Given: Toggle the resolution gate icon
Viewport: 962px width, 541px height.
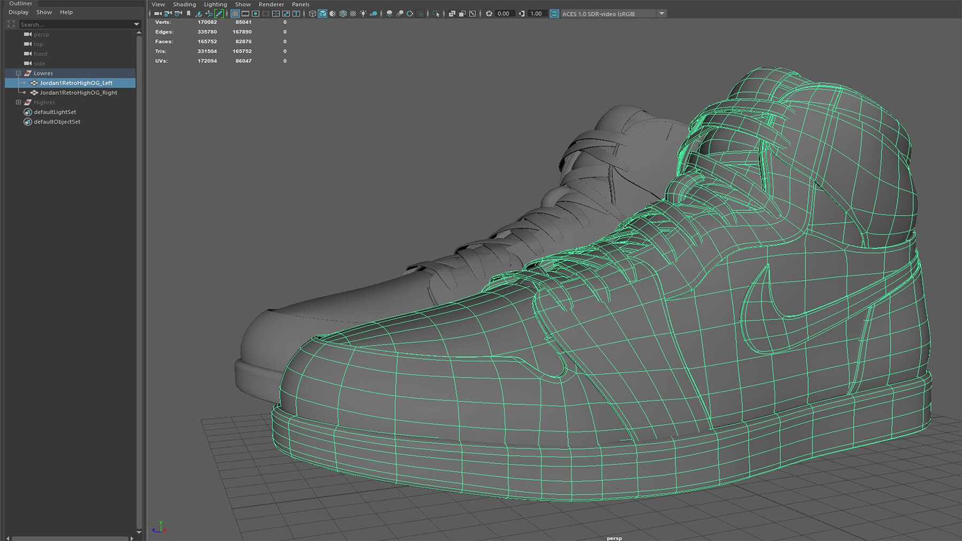Looking at the screenshot, I should coord(255,13).
